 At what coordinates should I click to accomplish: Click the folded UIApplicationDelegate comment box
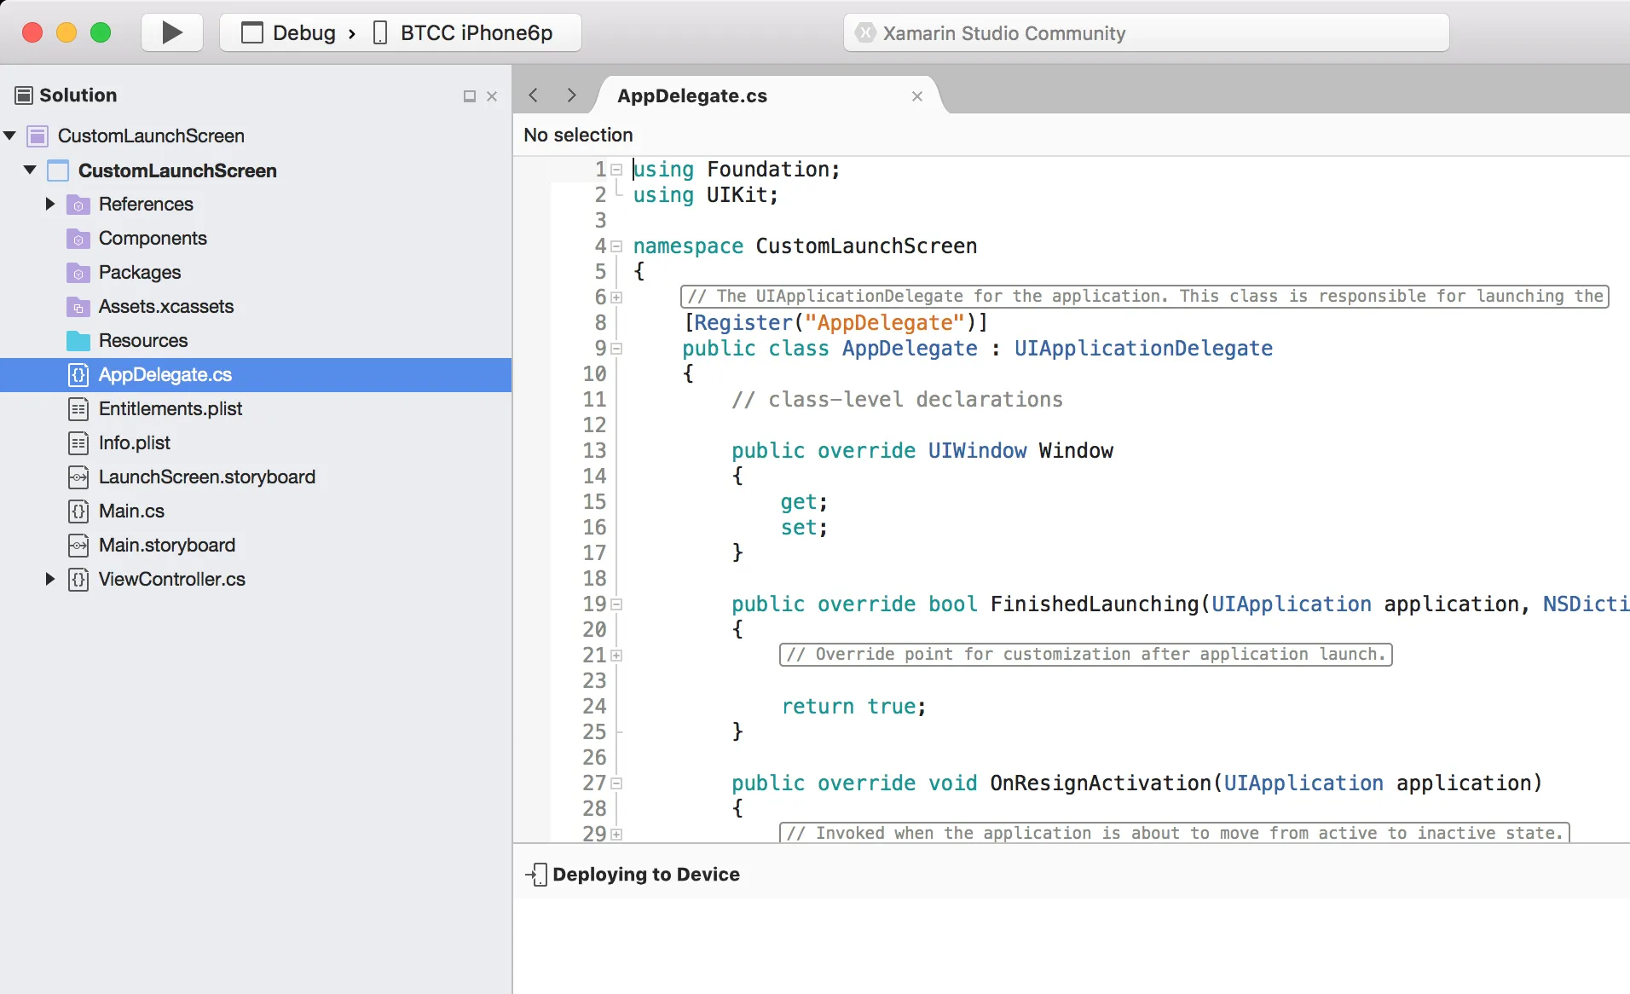tap(1145, 297)
